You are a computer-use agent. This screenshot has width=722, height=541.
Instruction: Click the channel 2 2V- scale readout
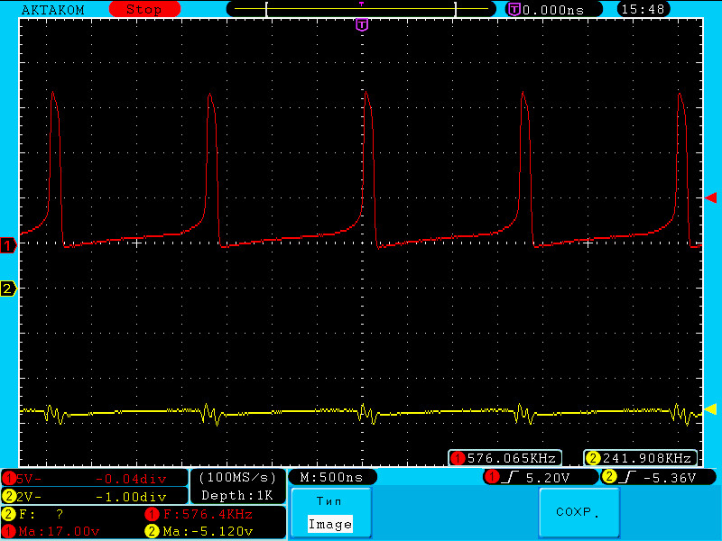[29, 497]
